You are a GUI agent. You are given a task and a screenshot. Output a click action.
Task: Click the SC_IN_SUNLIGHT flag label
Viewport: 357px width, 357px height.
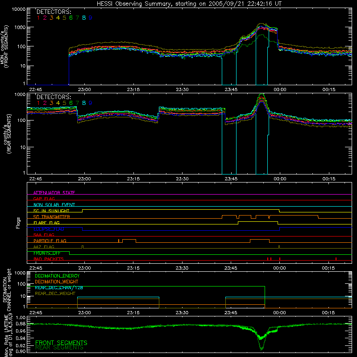point(51,211)
